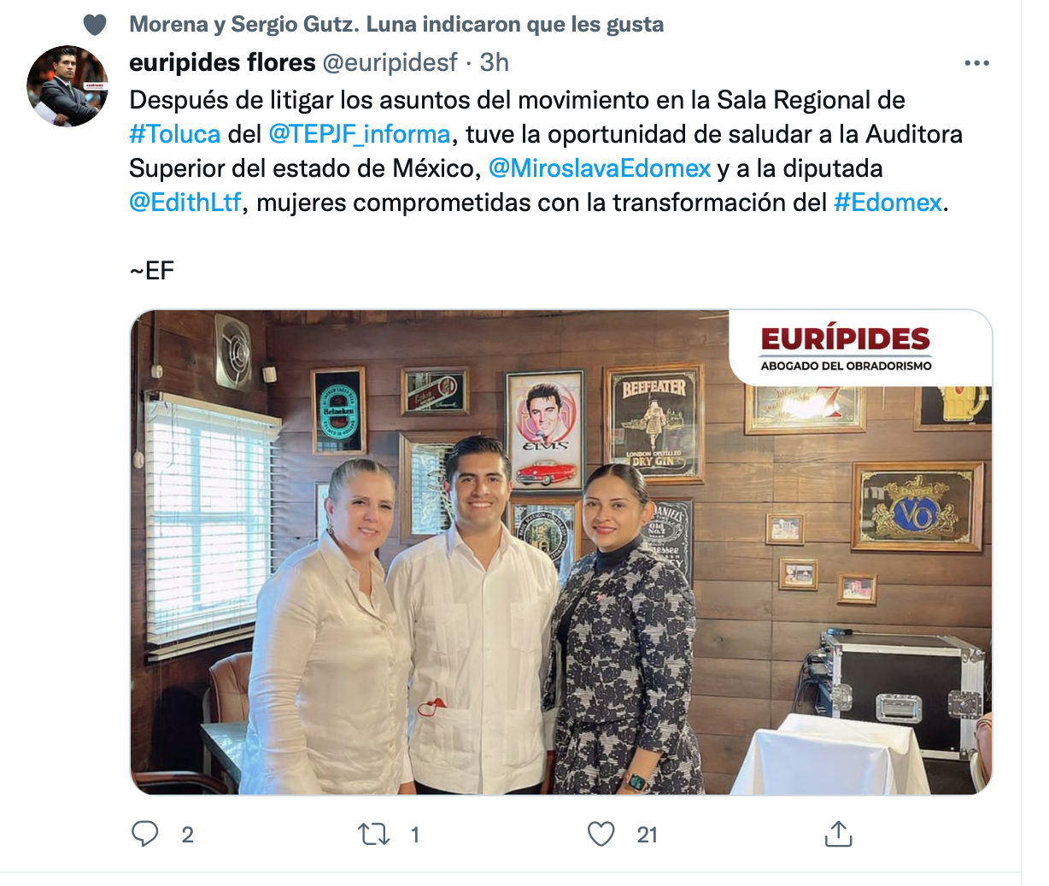1049x886 pixels.
Task: Like the tweet with the heart icon
Action: point(601,834)
